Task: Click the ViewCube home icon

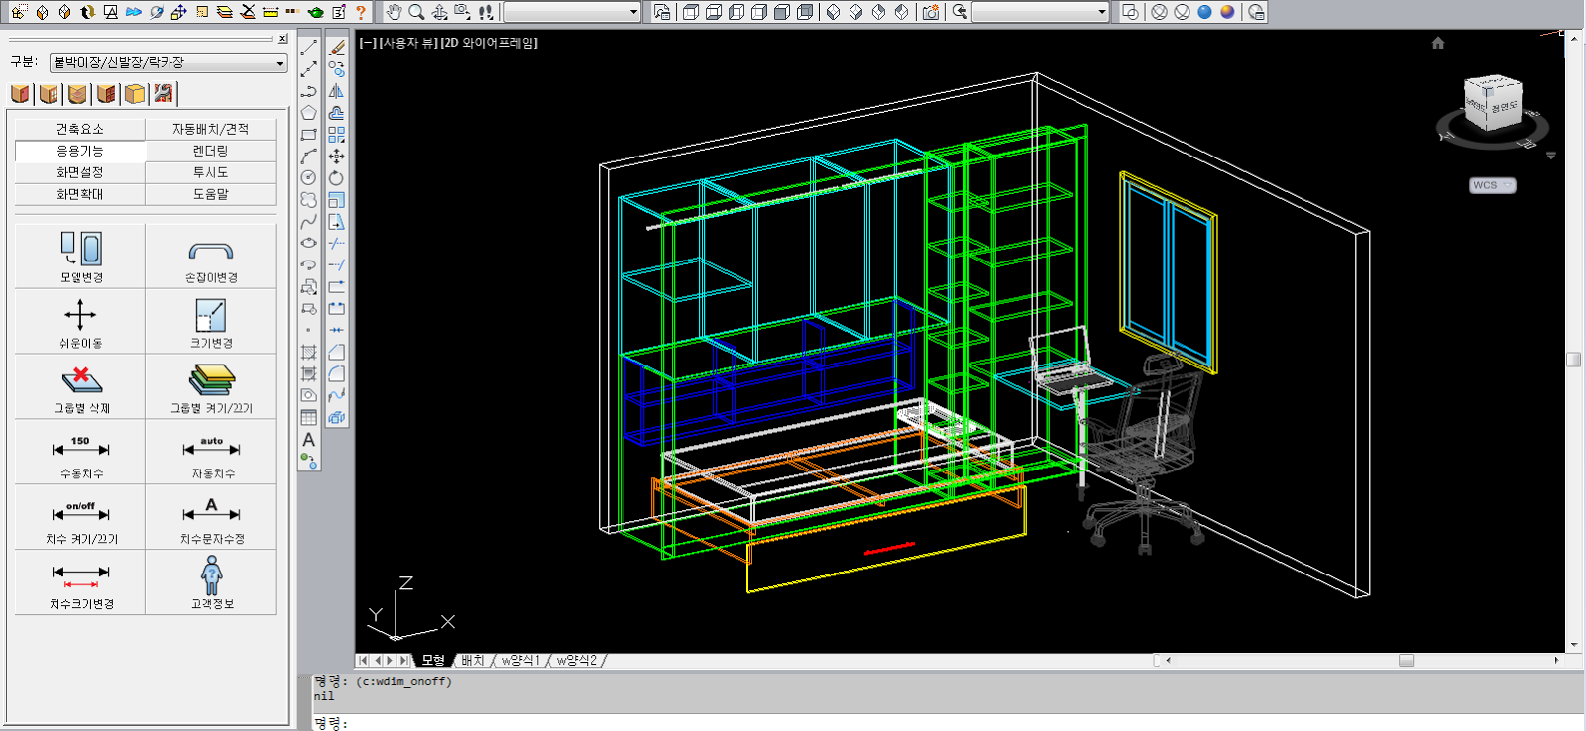Action: point(1438,43)
